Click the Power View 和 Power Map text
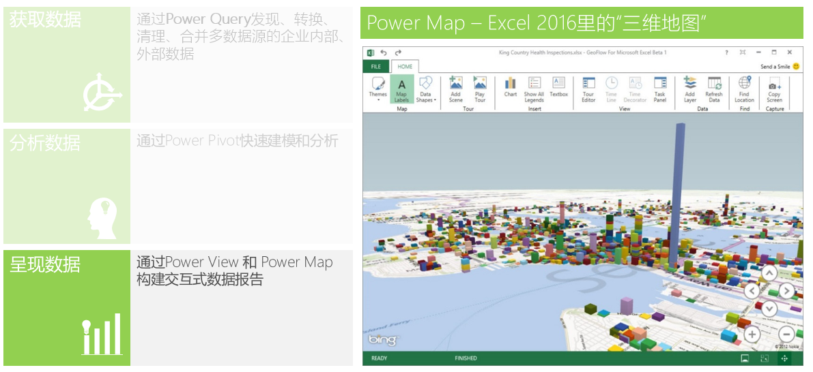This screenshot has width=813, height=372. tap(235, 270)
